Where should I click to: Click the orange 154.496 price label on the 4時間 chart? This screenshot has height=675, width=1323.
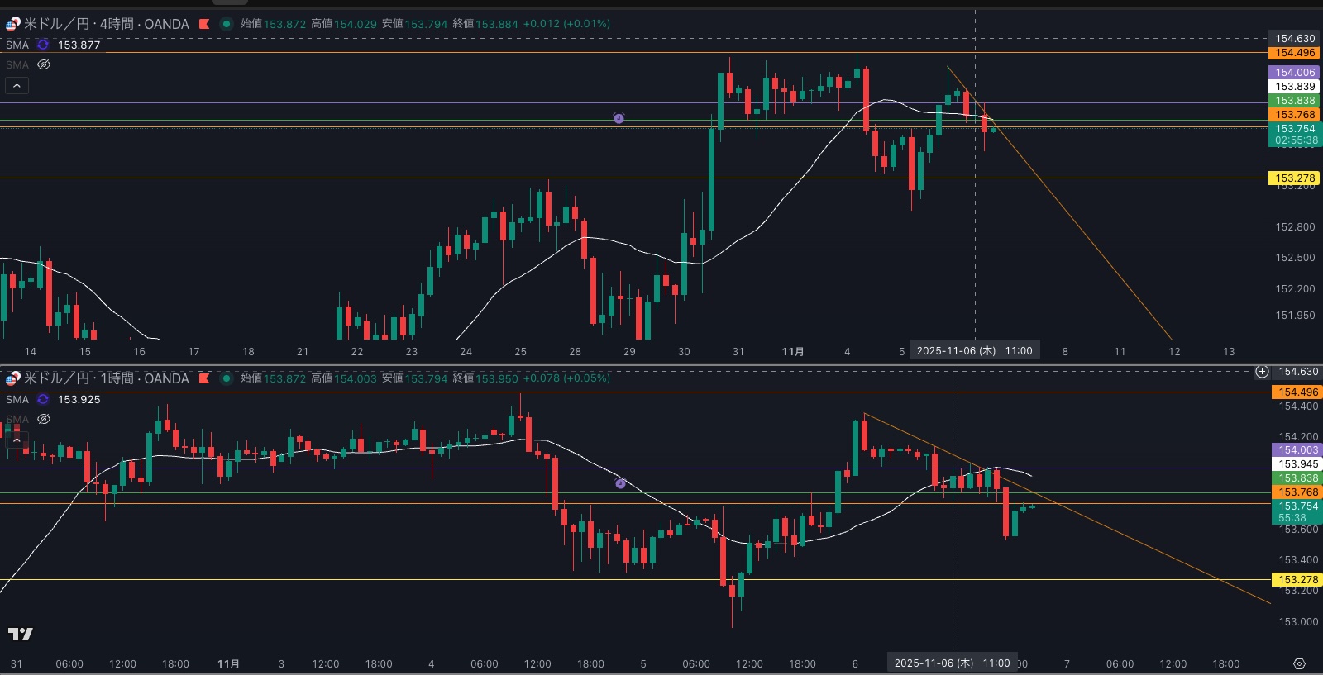[1294, 53]
